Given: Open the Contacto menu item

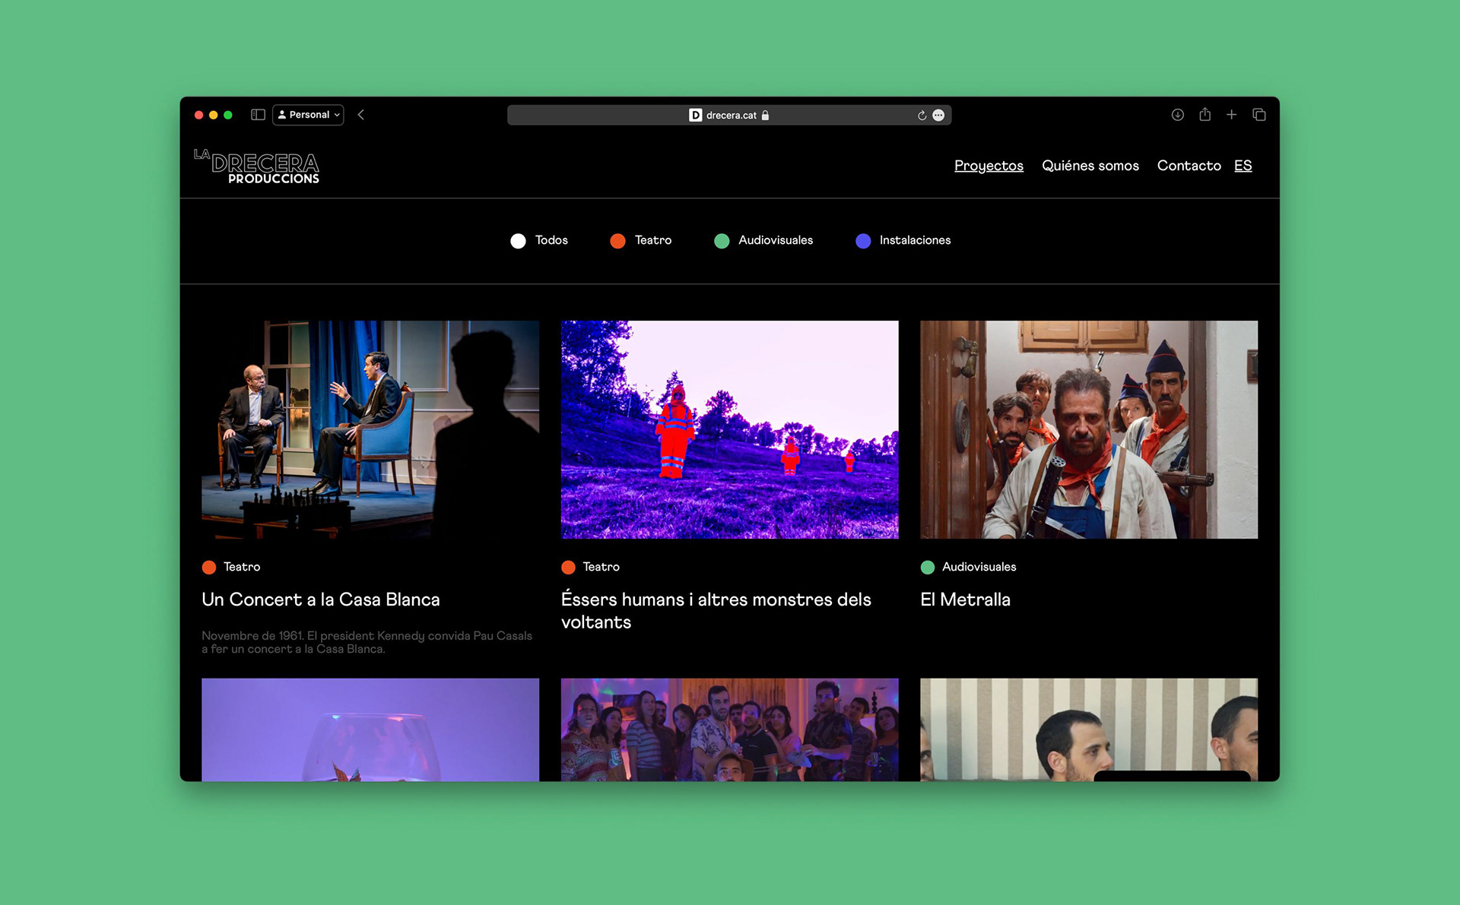Looking at the screenshot, I should click(x=1189, y=166).
